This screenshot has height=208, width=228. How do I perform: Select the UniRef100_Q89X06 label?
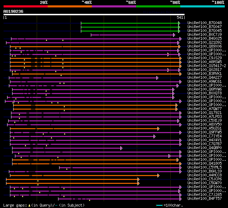pos(204,46)
